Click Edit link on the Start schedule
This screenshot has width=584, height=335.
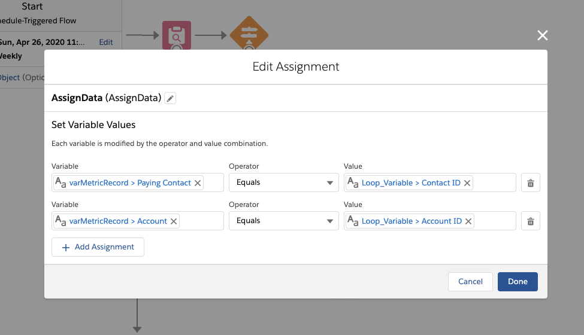coord(106,42)
